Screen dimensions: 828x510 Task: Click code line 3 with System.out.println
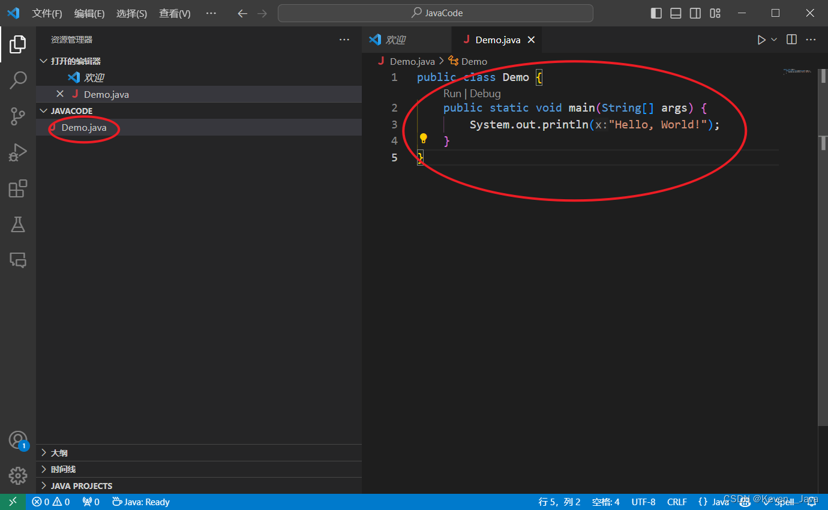[594, 124]
